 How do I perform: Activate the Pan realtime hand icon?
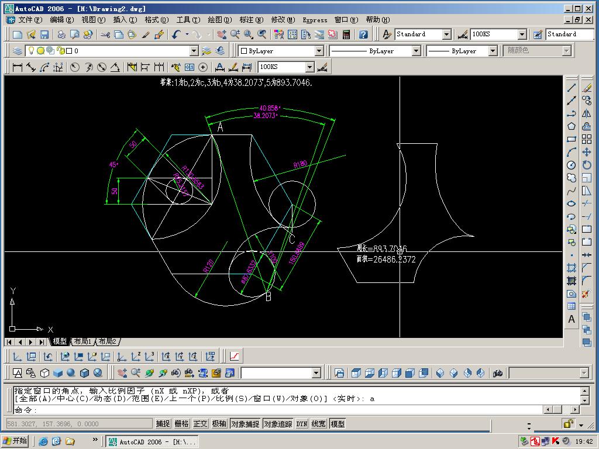222,34
